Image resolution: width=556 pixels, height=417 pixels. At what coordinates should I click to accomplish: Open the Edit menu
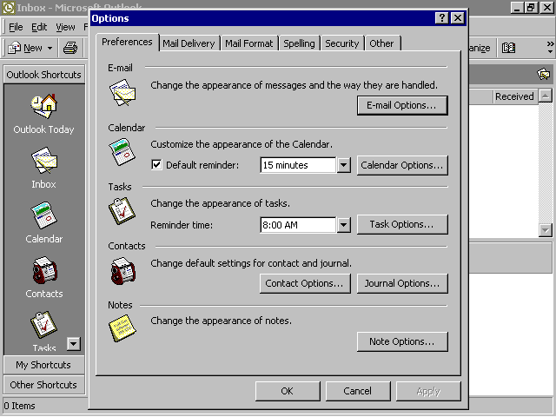(x=39, y=27)
